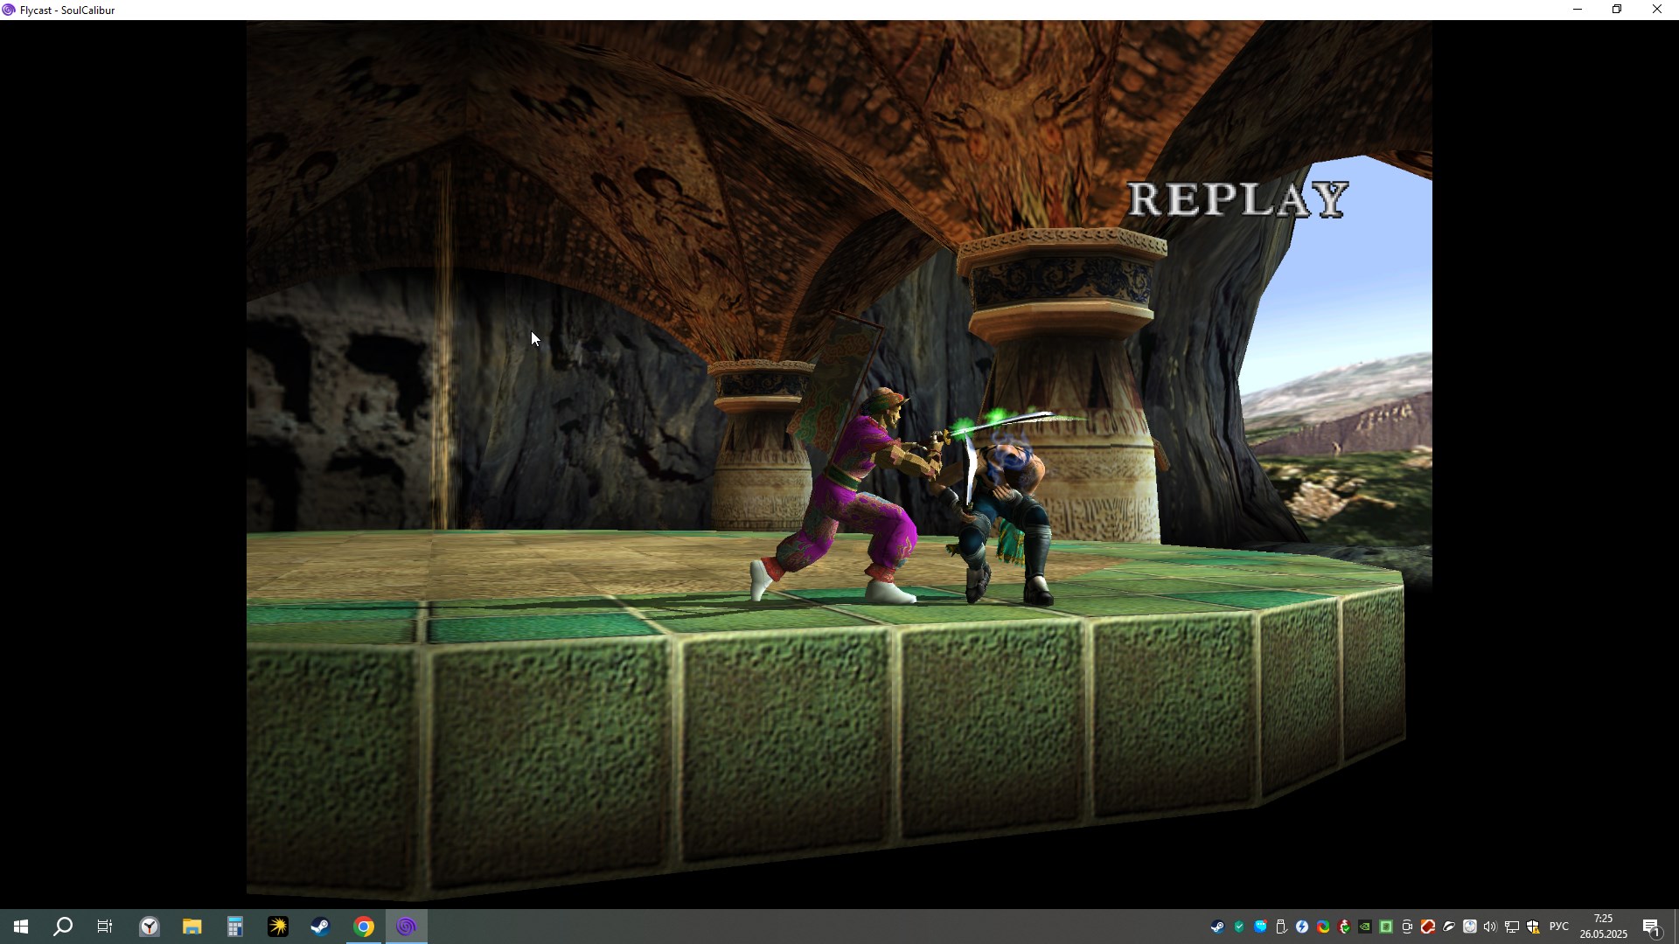Open the black starburst app icon
1679x944 pixels.
coord(278,927)
